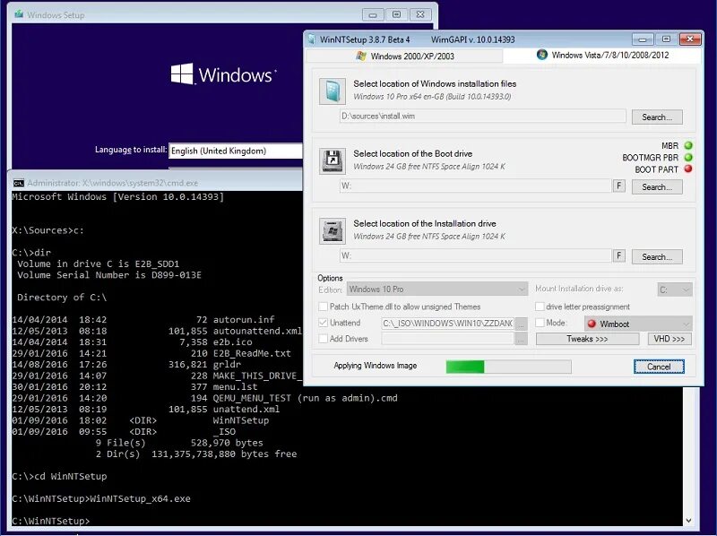Click the Windows logo in Setup window

click(182, 73)
